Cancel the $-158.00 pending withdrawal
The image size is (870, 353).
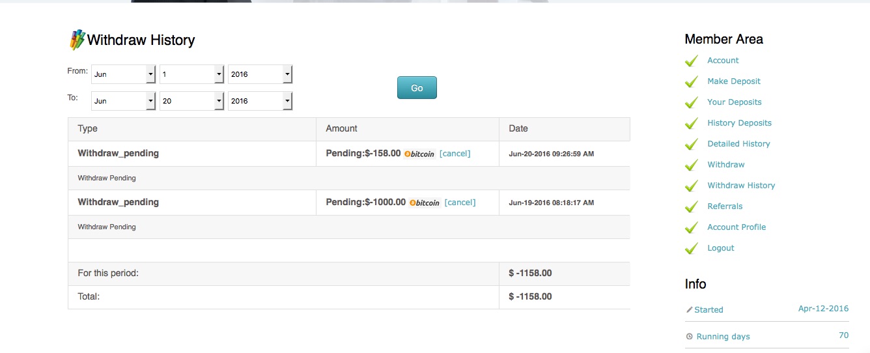(455, 154)
